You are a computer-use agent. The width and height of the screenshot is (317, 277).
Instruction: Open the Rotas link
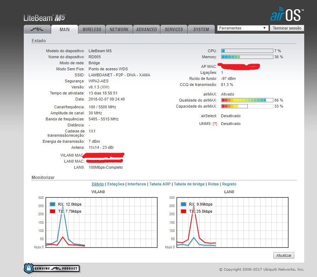(213, 184)
